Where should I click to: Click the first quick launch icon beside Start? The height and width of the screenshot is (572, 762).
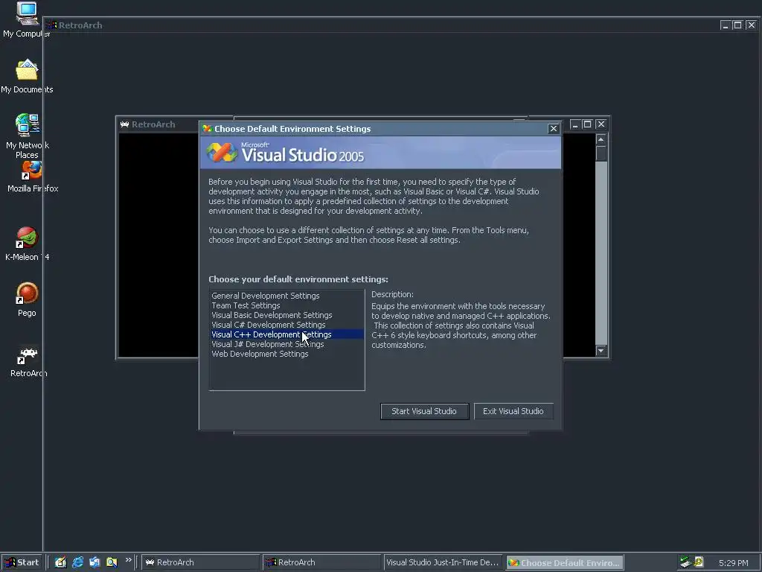[x=60, y=562]
